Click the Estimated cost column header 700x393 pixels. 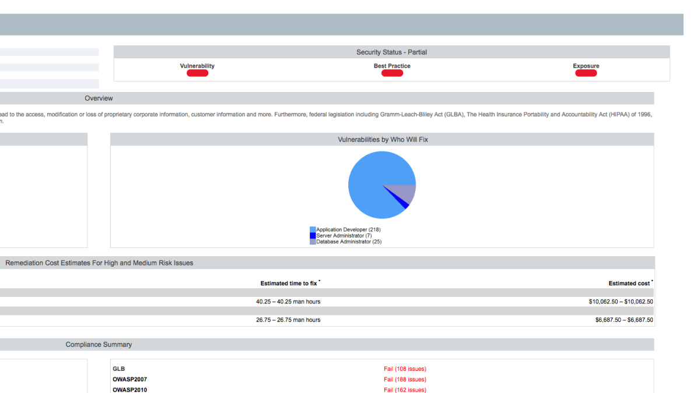pos(629,284)
